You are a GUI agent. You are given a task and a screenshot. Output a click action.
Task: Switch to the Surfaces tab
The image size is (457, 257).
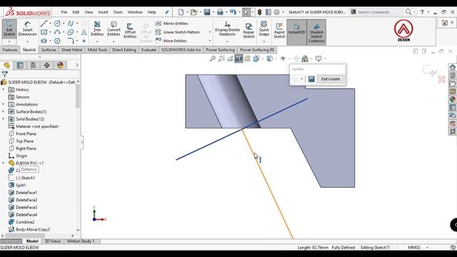[49, 50]
